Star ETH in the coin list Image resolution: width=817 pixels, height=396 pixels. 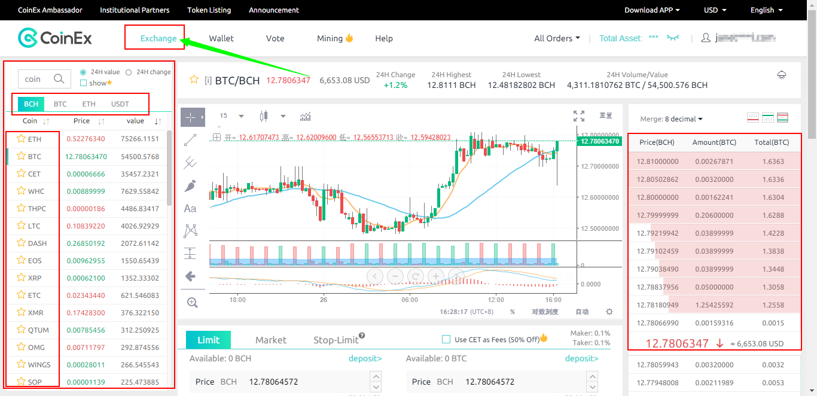coord(20,139)
